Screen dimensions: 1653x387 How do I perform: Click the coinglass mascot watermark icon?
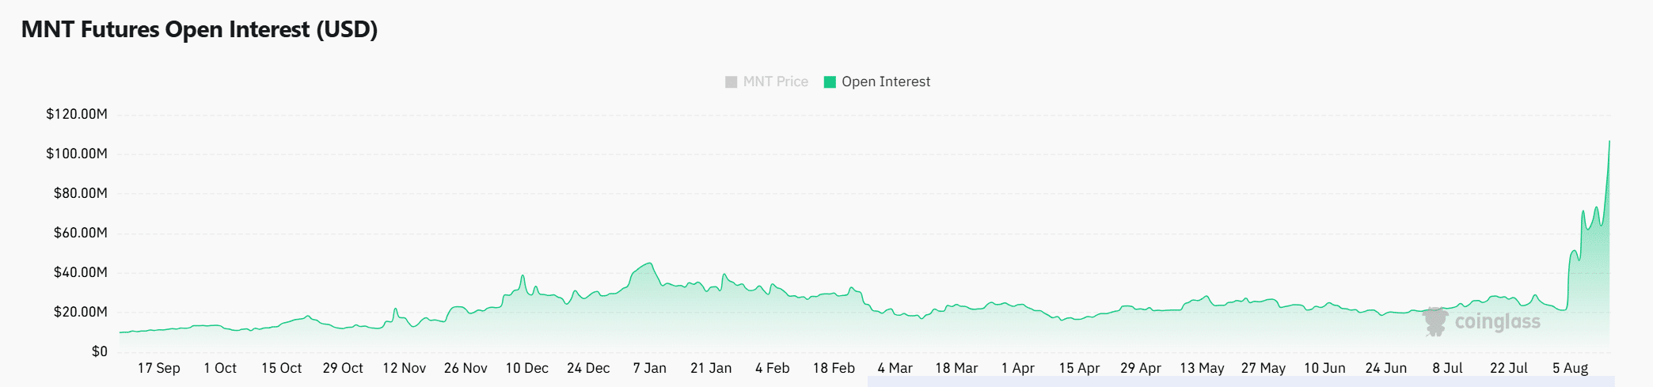click(1435, 322)
